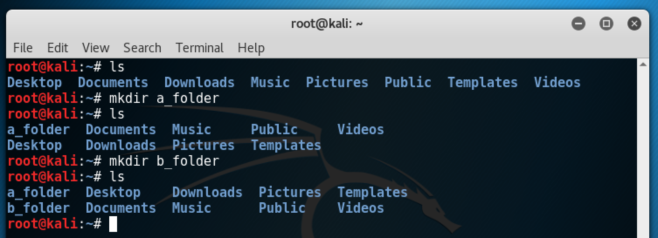Click Music listed directly above Pictures

[191, 130]
